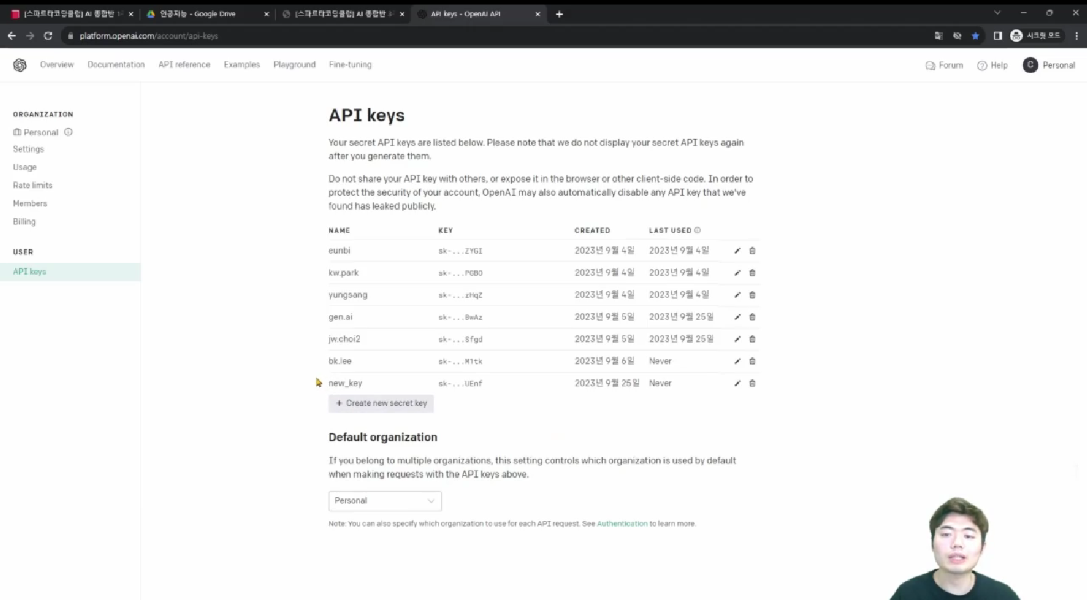The height and width of the screenshot is (600, 1087).
Task: Delete the gen.ai API key
Action: coord(752,317)
